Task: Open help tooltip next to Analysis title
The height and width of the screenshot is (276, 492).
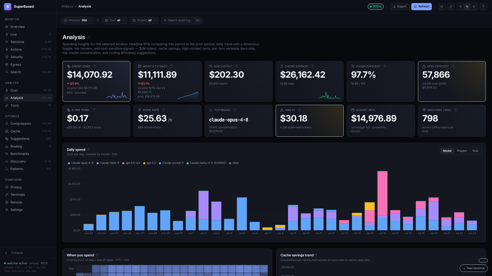Action: tap(89, 37)
